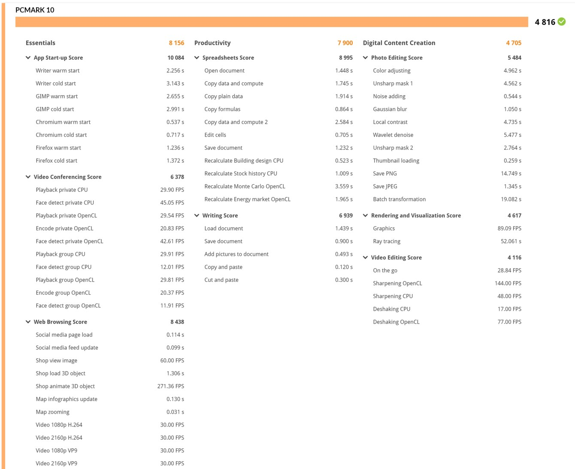Screen dimensions: 575x469
Task: Select Social media page load row
Action: (110, 334)
